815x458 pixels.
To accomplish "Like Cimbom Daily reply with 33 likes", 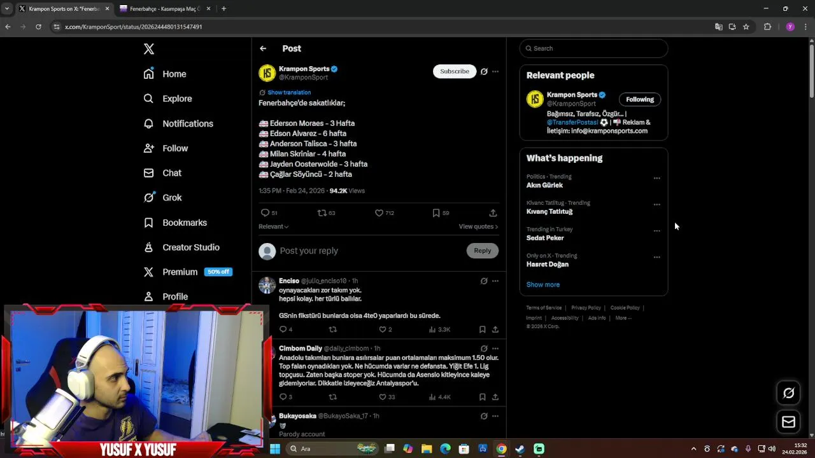I will pyautogui.click(x=383, y=397).
